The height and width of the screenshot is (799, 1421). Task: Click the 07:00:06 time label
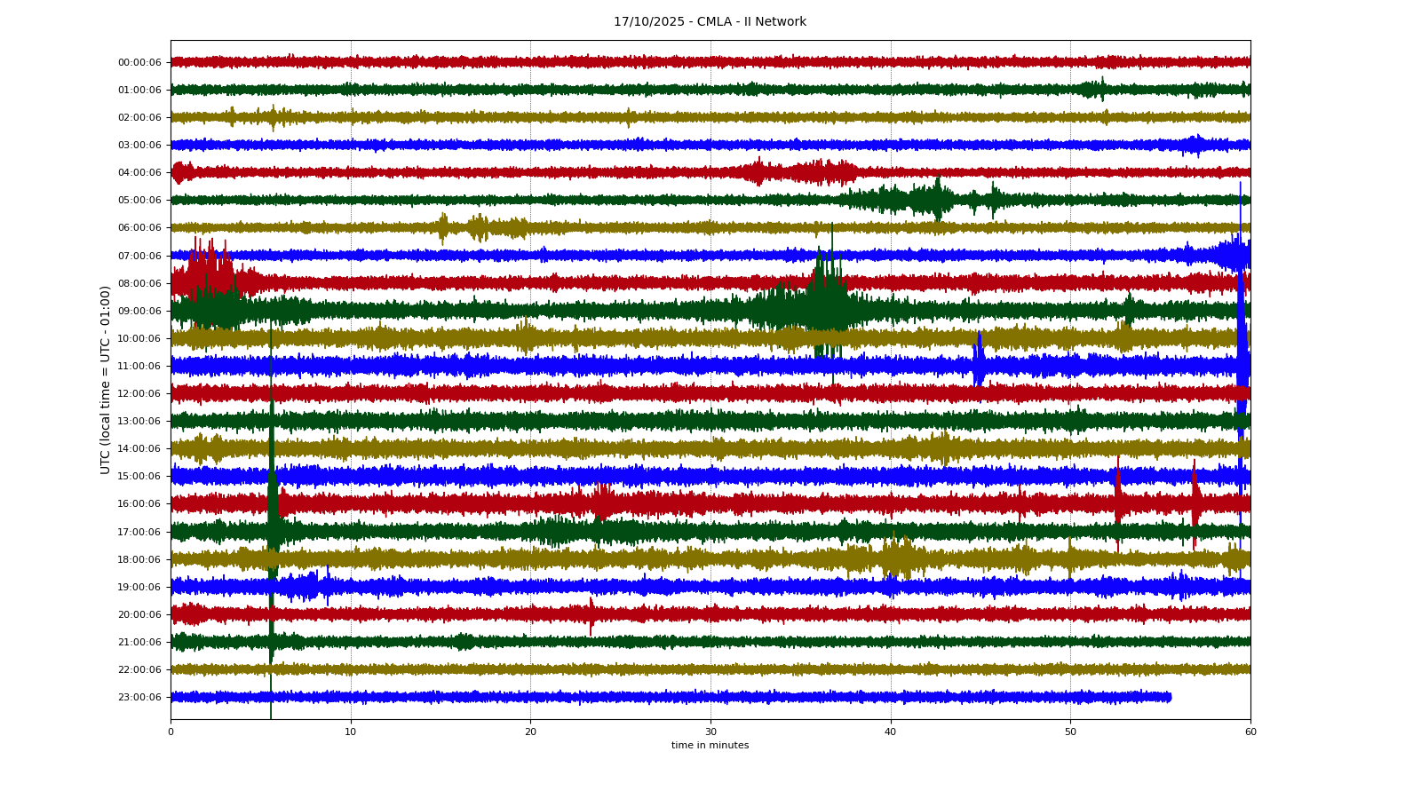[x=139, y=256]
